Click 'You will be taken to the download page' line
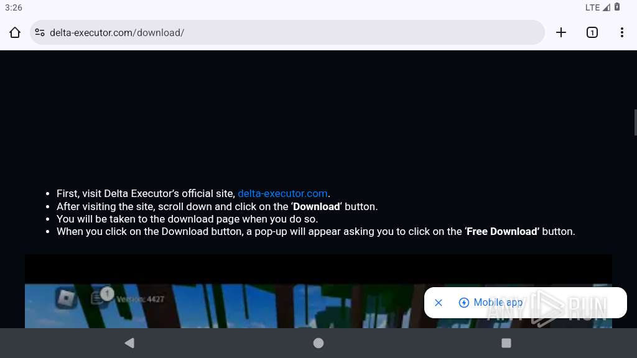The width and height of the screenshot is (637, 358). pyautogui.click(x=187, y=219)
